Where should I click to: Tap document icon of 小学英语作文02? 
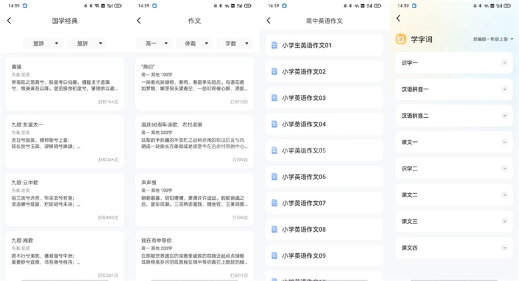[x=274, y=71]
